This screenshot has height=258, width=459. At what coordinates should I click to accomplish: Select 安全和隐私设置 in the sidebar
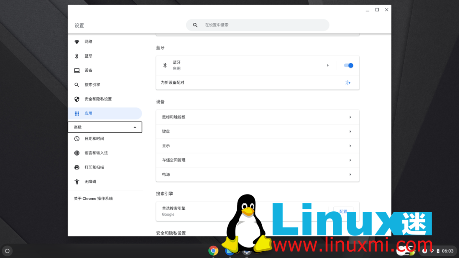click(105, 99)
